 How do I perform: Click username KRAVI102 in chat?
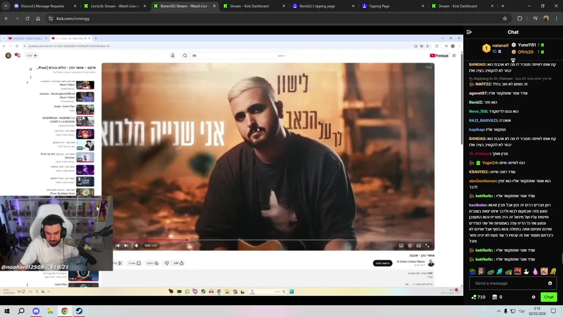[478, 172]
